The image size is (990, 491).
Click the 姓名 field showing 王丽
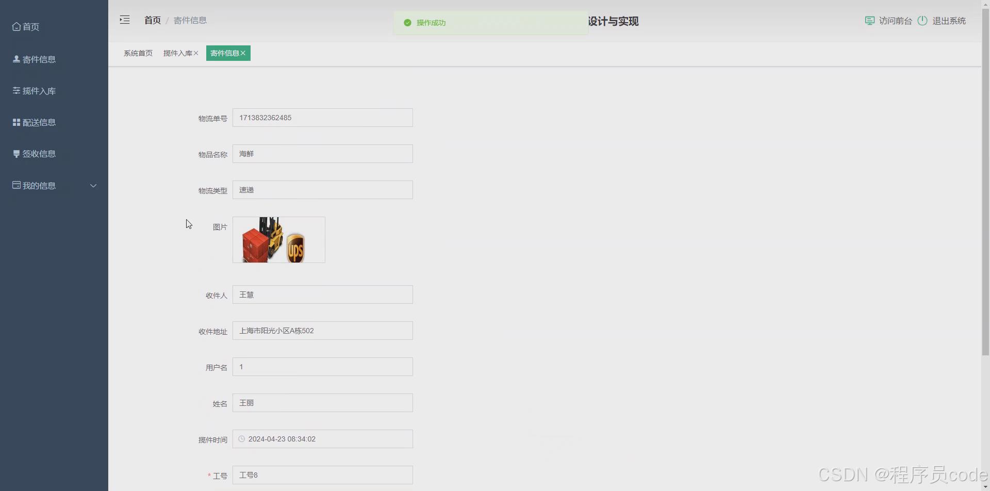pyautogui.click(x=323, y=403)
